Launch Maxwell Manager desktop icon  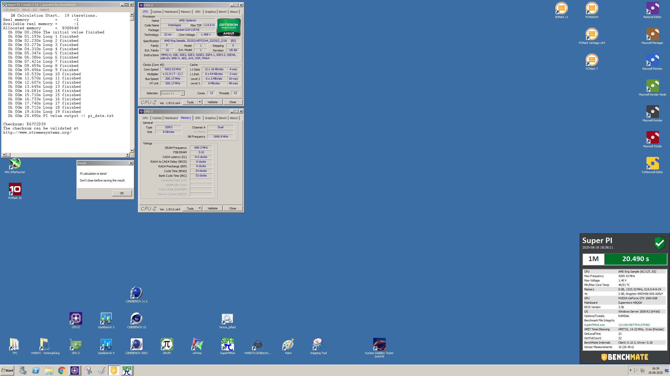[652, 36]
